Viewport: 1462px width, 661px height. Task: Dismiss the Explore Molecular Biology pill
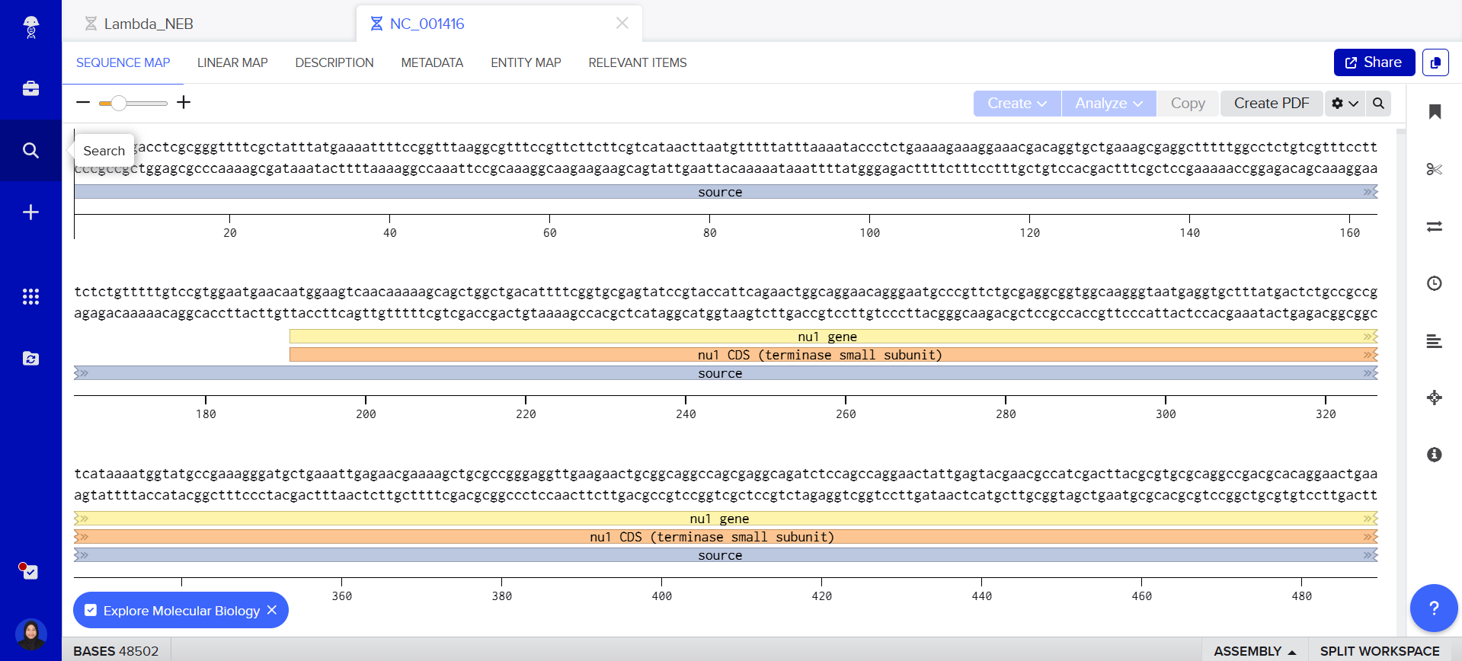[x=272, y=611]
